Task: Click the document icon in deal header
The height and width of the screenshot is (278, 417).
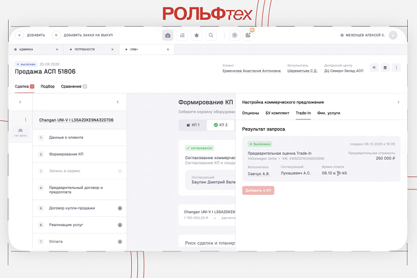Action: point(385,67)
